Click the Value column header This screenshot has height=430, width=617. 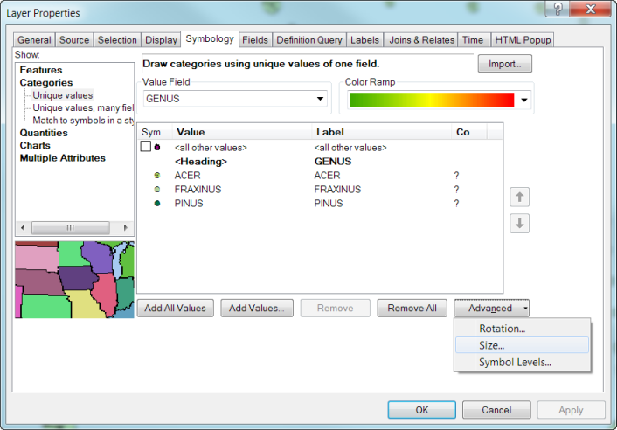[x=242, y=132]
